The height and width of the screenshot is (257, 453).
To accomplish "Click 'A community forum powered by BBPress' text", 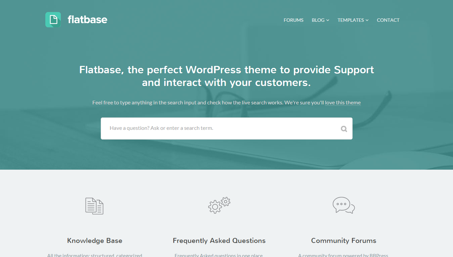I will click(343, 255).
